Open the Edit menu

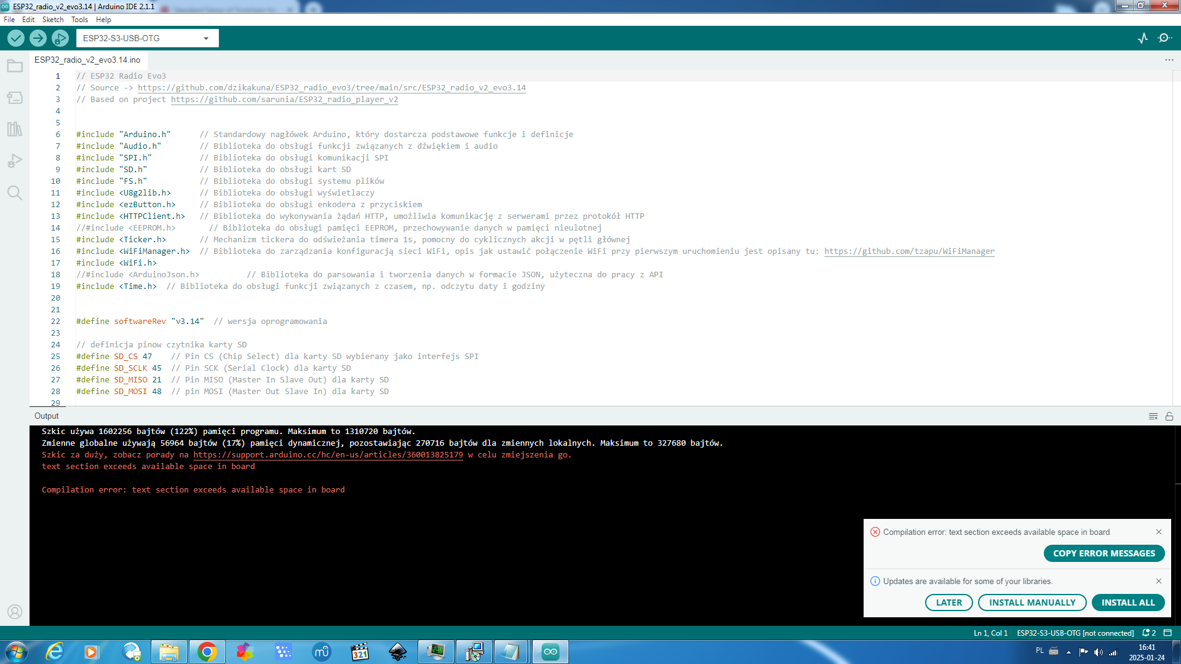28,20
